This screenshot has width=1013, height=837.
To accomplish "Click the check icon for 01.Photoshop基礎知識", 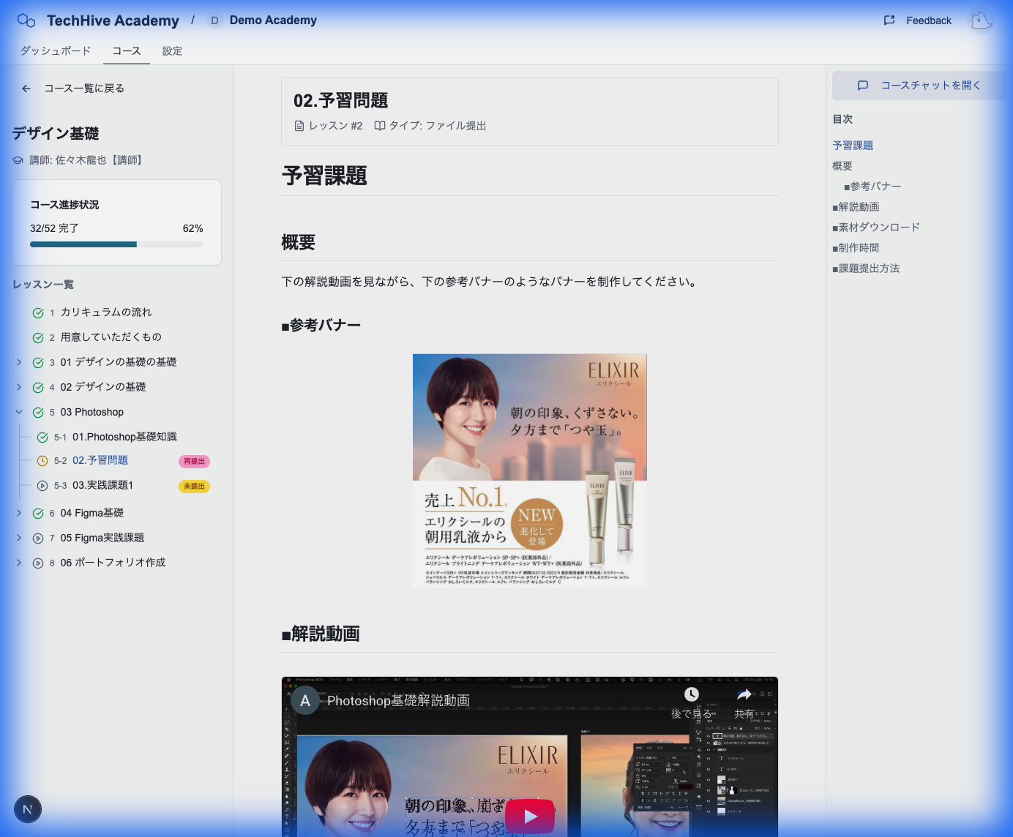I will point(42,438).
